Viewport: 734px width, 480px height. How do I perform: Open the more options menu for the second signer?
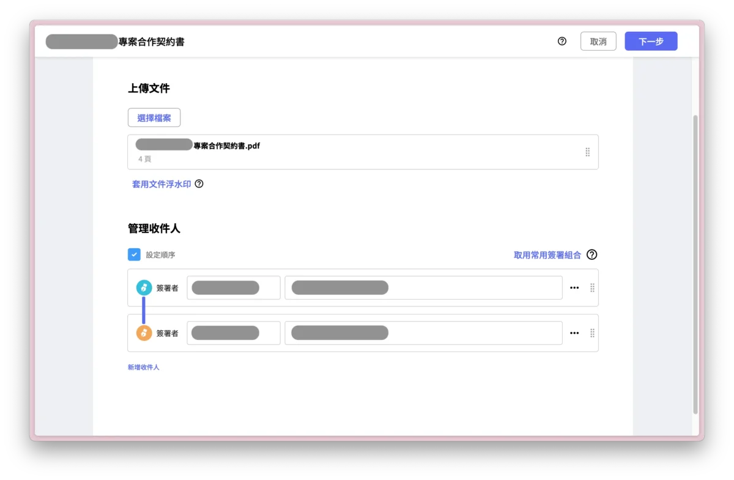tap(574, 333)
